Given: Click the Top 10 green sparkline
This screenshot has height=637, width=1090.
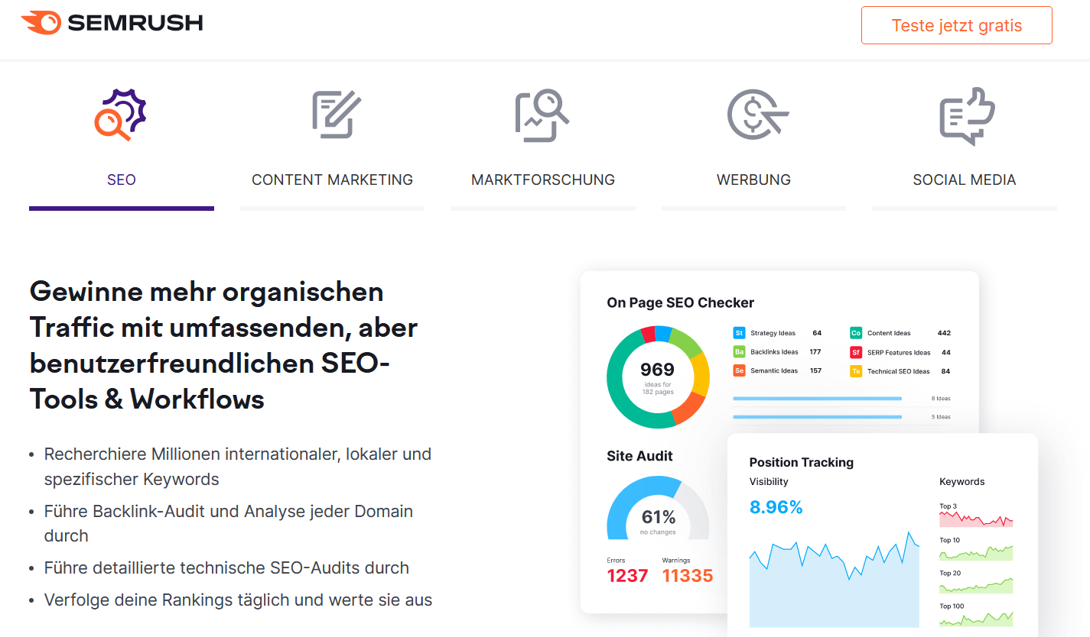Looking at the screenshot, I should click(976, 552).
